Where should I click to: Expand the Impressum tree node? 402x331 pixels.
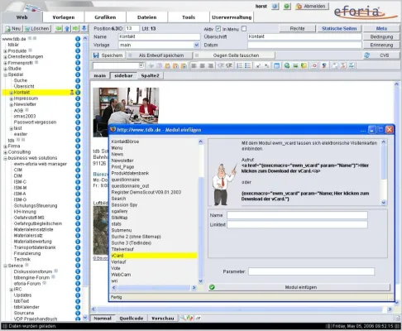pyautogui.click(x=12, y=98)
